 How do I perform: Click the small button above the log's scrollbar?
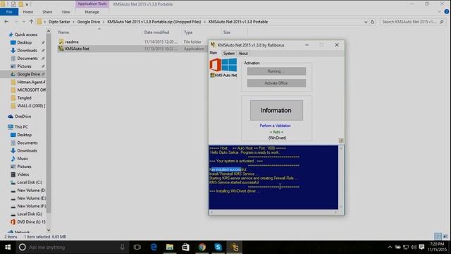tap(341, 140)
